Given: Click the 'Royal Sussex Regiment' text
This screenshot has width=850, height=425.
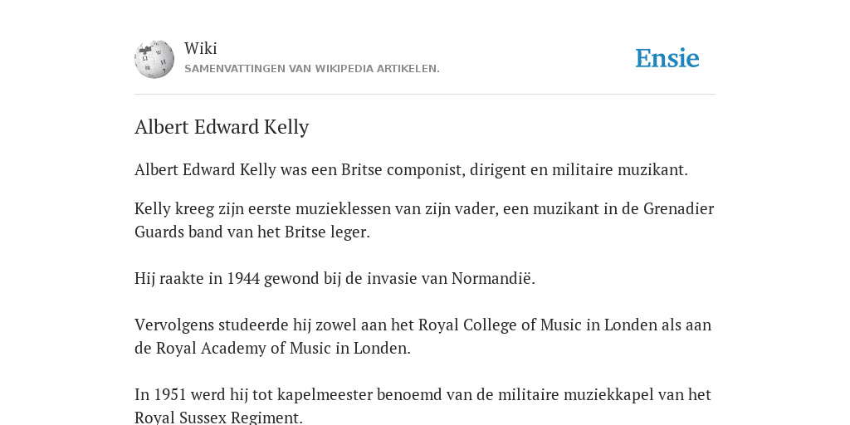Looking at the screenshot, I should click(x=217, y=418).
